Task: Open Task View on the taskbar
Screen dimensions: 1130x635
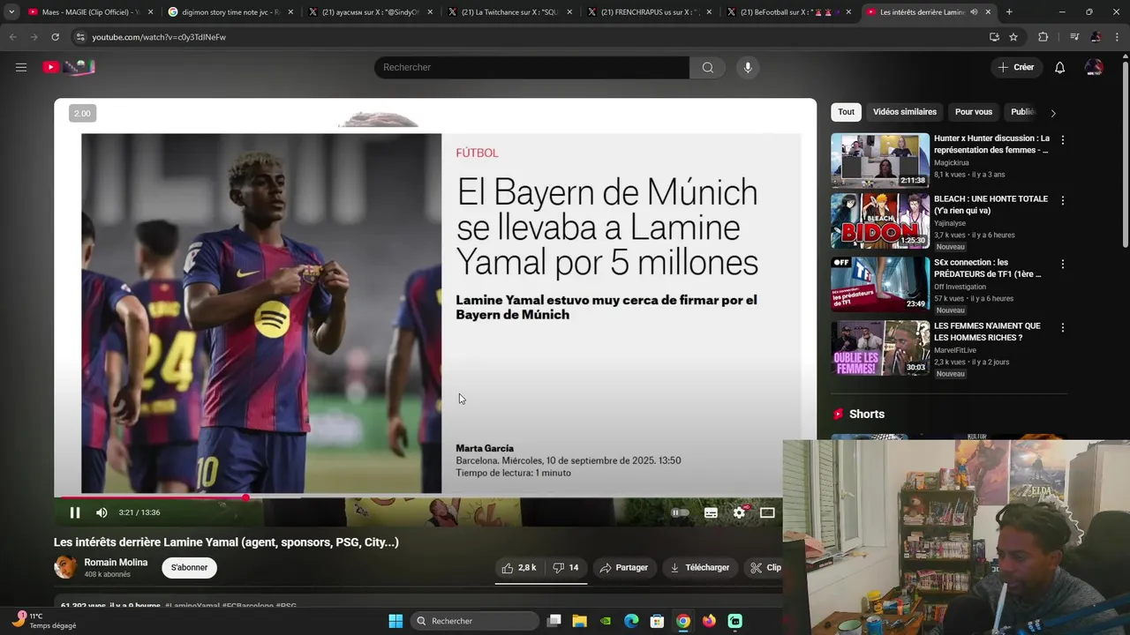Action: pyautogui.click(x=554, y=621)
